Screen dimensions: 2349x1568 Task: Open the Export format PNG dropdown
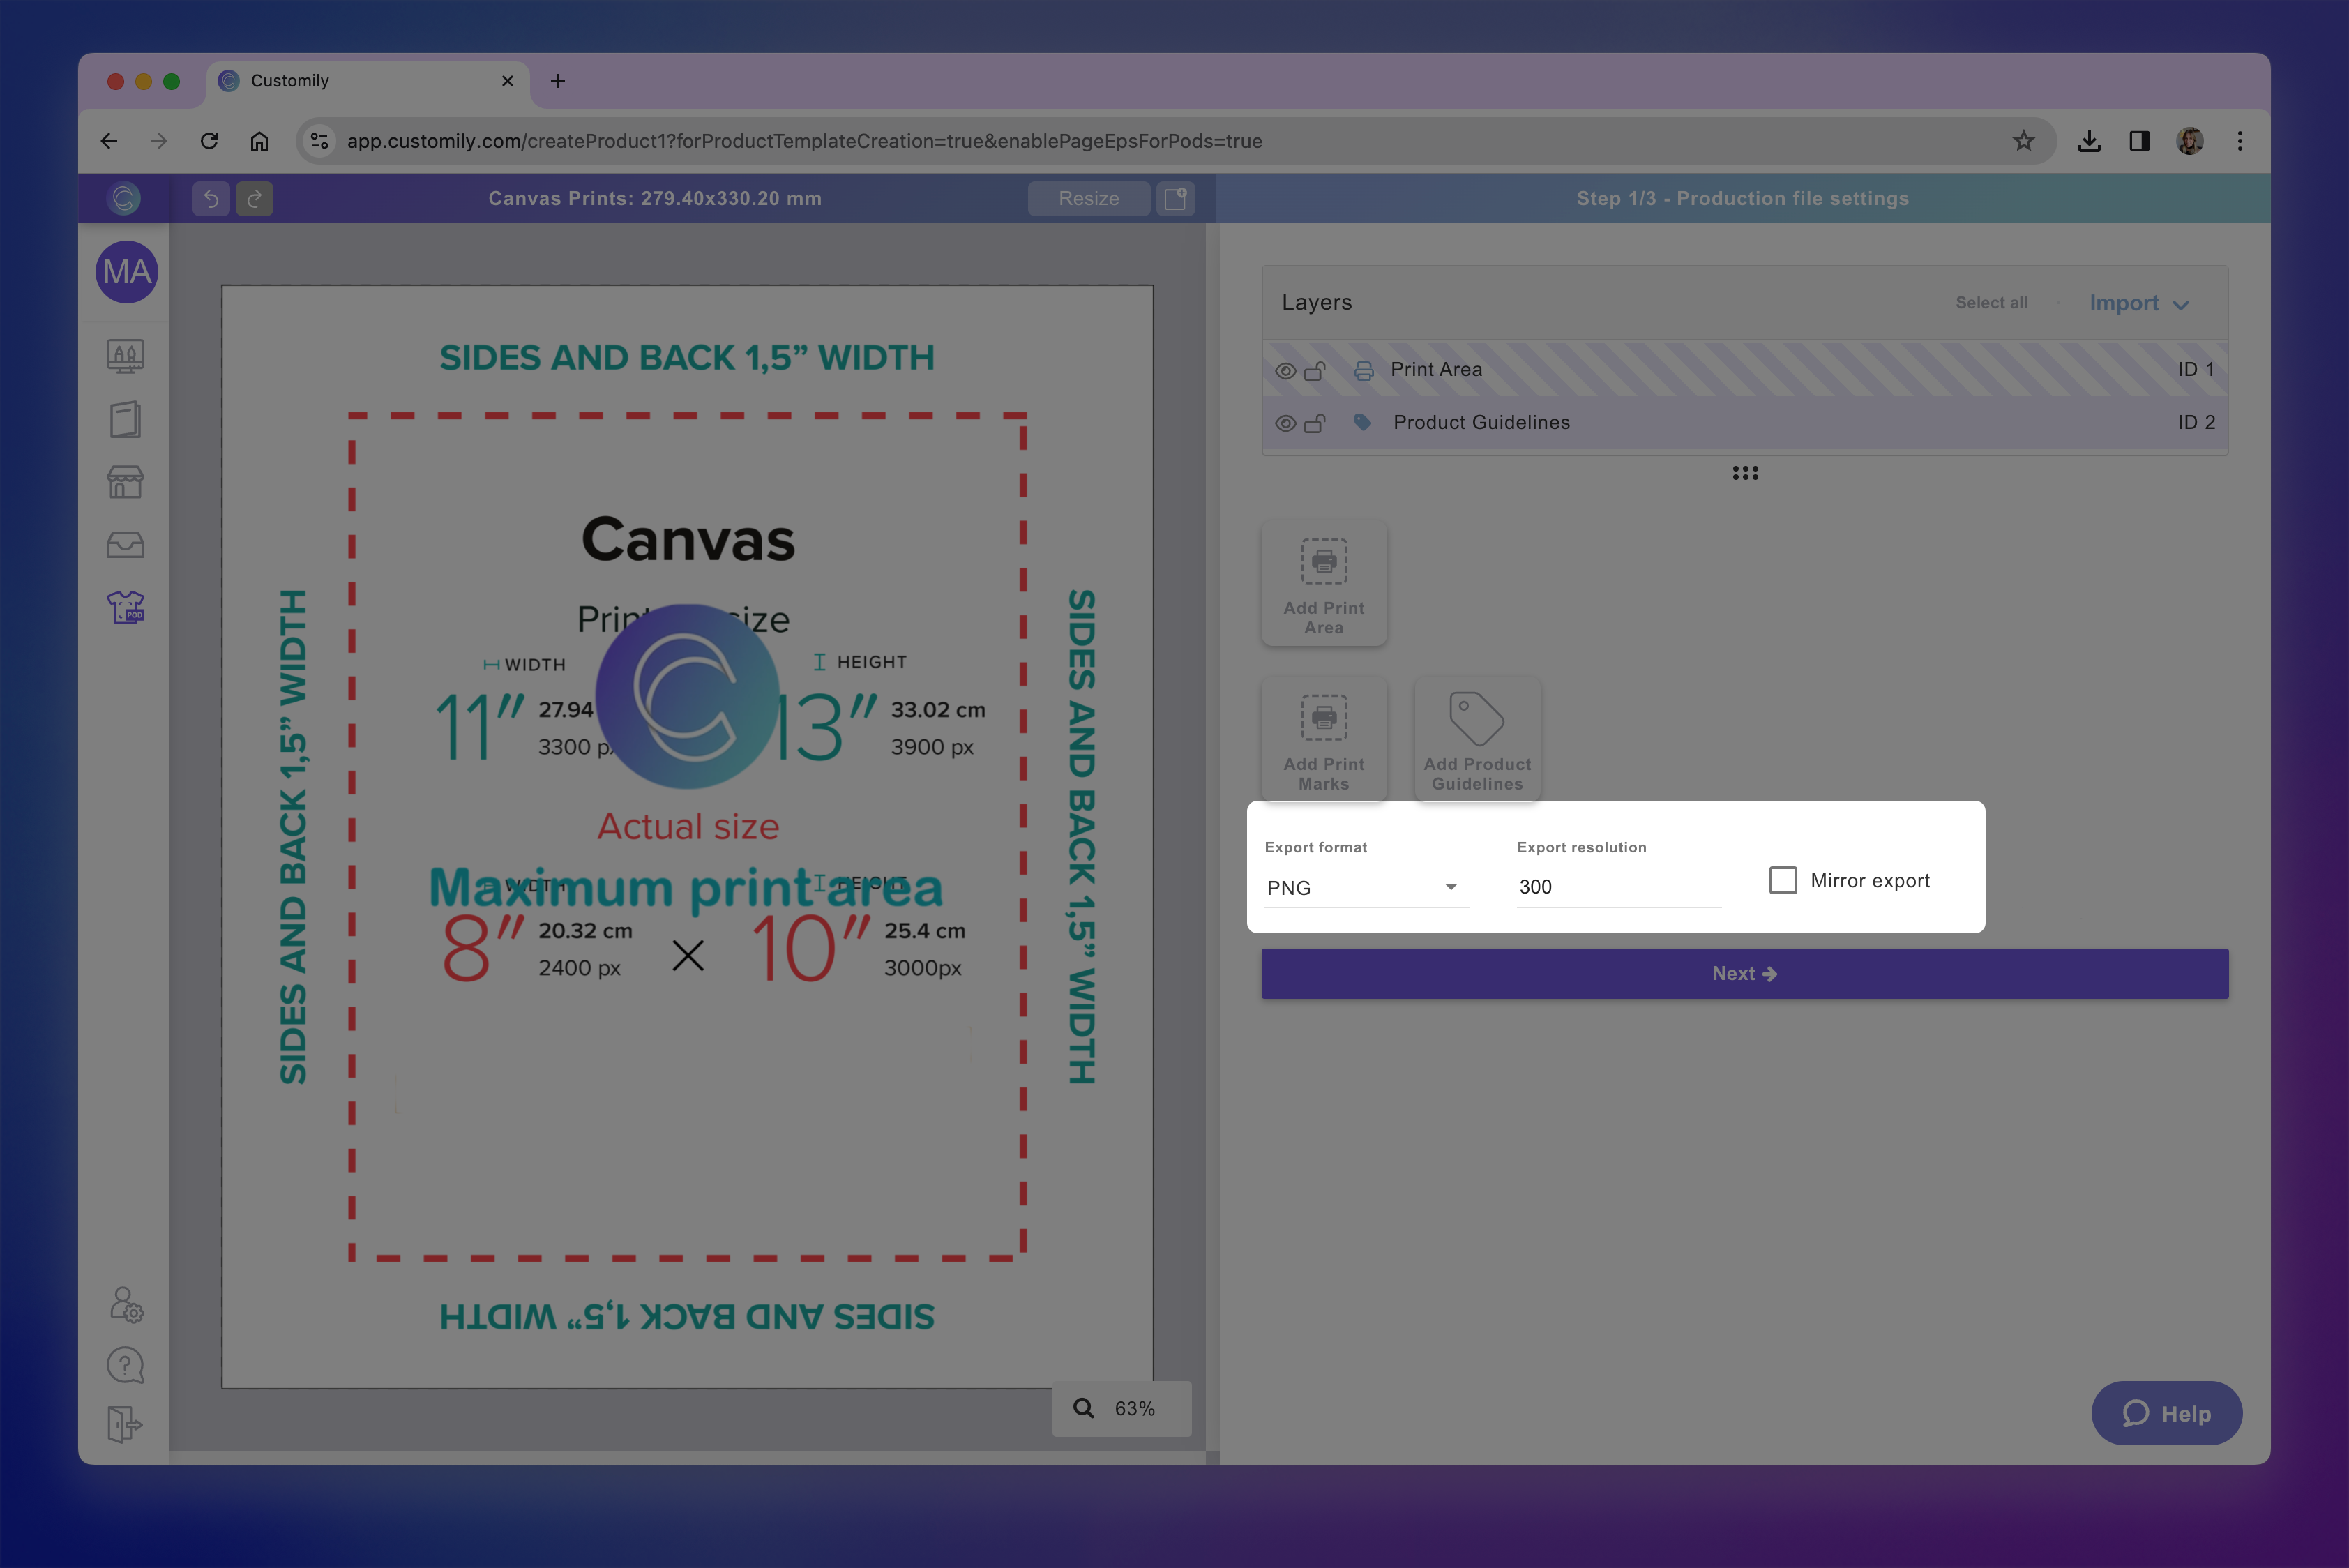[1365, 888]
